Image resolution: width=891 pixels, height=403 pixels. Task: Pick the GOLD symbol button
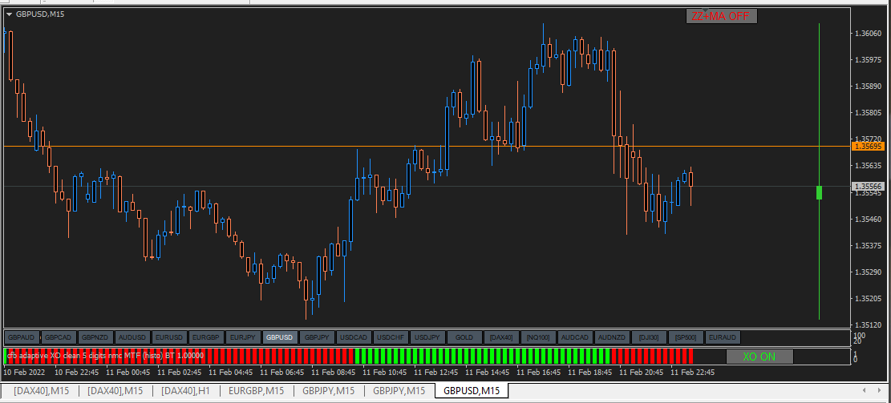[x=464, y=337]
